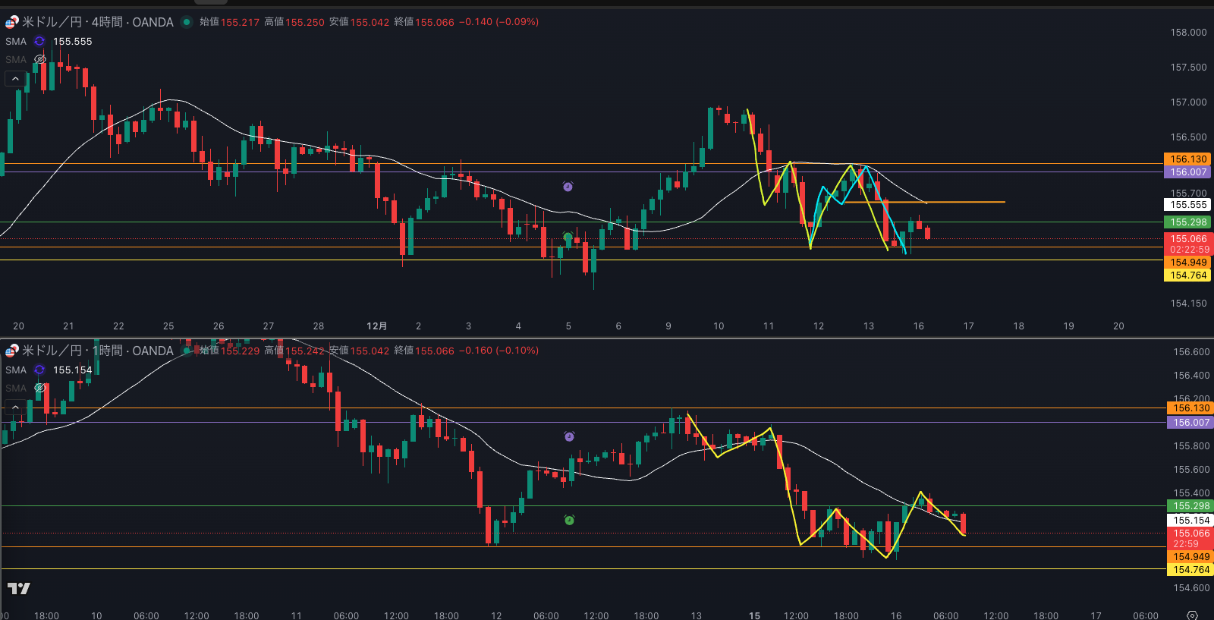The image size is (1214, 620).
Task: Click the green market status dot on 4-hour chart
Action: tap(187, 22)
